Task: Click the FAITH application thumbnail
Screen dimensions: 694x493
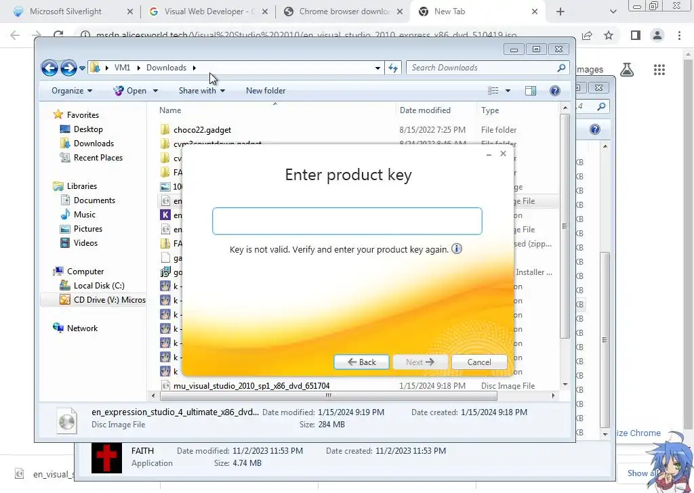Action: (106, 458)
